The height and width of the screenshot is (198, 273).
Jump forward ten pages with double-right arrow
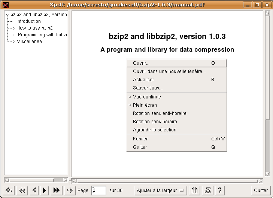click(57, 191)
